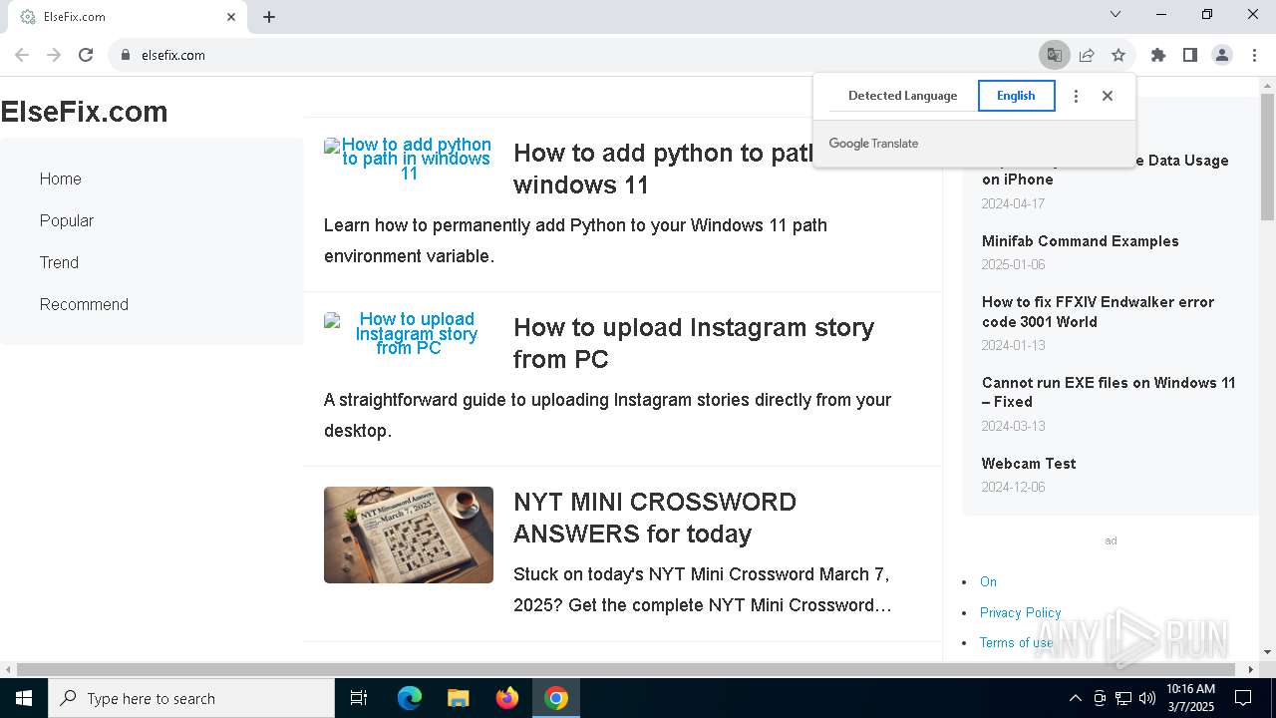Viewport: 1276px width, 718px height.
Task: Open 'Cannot run EXE files on Windows 11' article
Action: click(x=1109, y=392)
